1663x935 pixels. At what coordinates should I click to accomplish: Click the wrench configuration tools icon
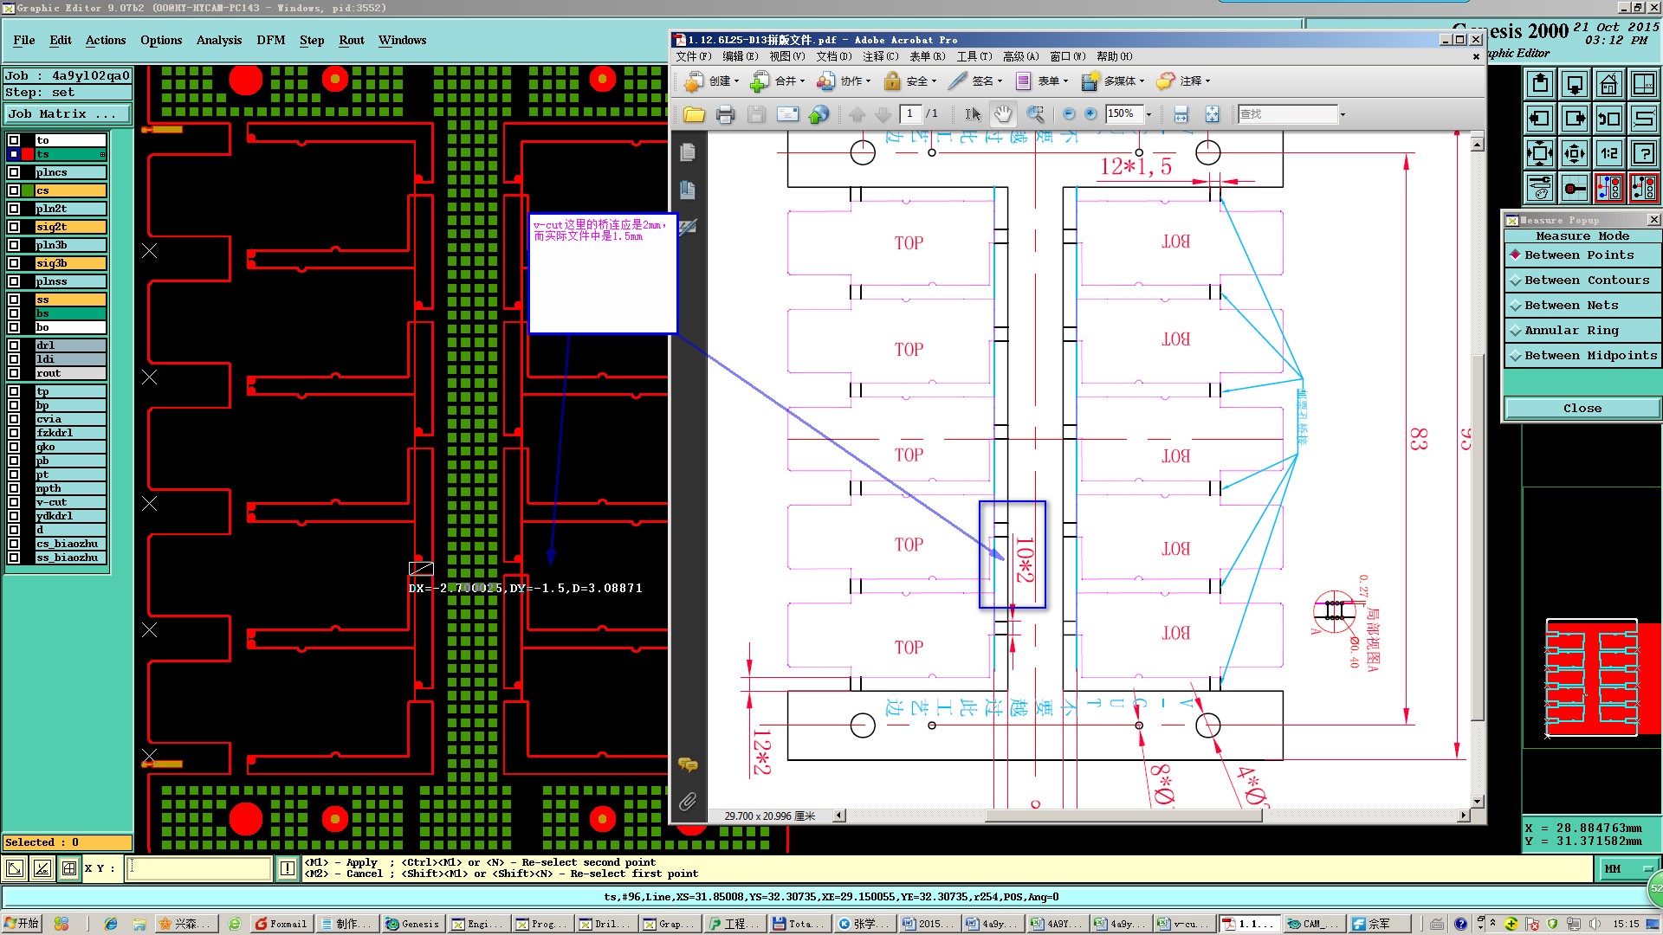[1539, 188]
